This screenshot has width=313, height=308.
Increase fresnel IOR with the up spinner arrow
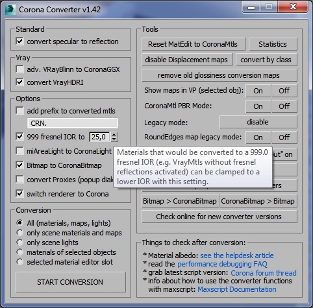pos(114,135)
